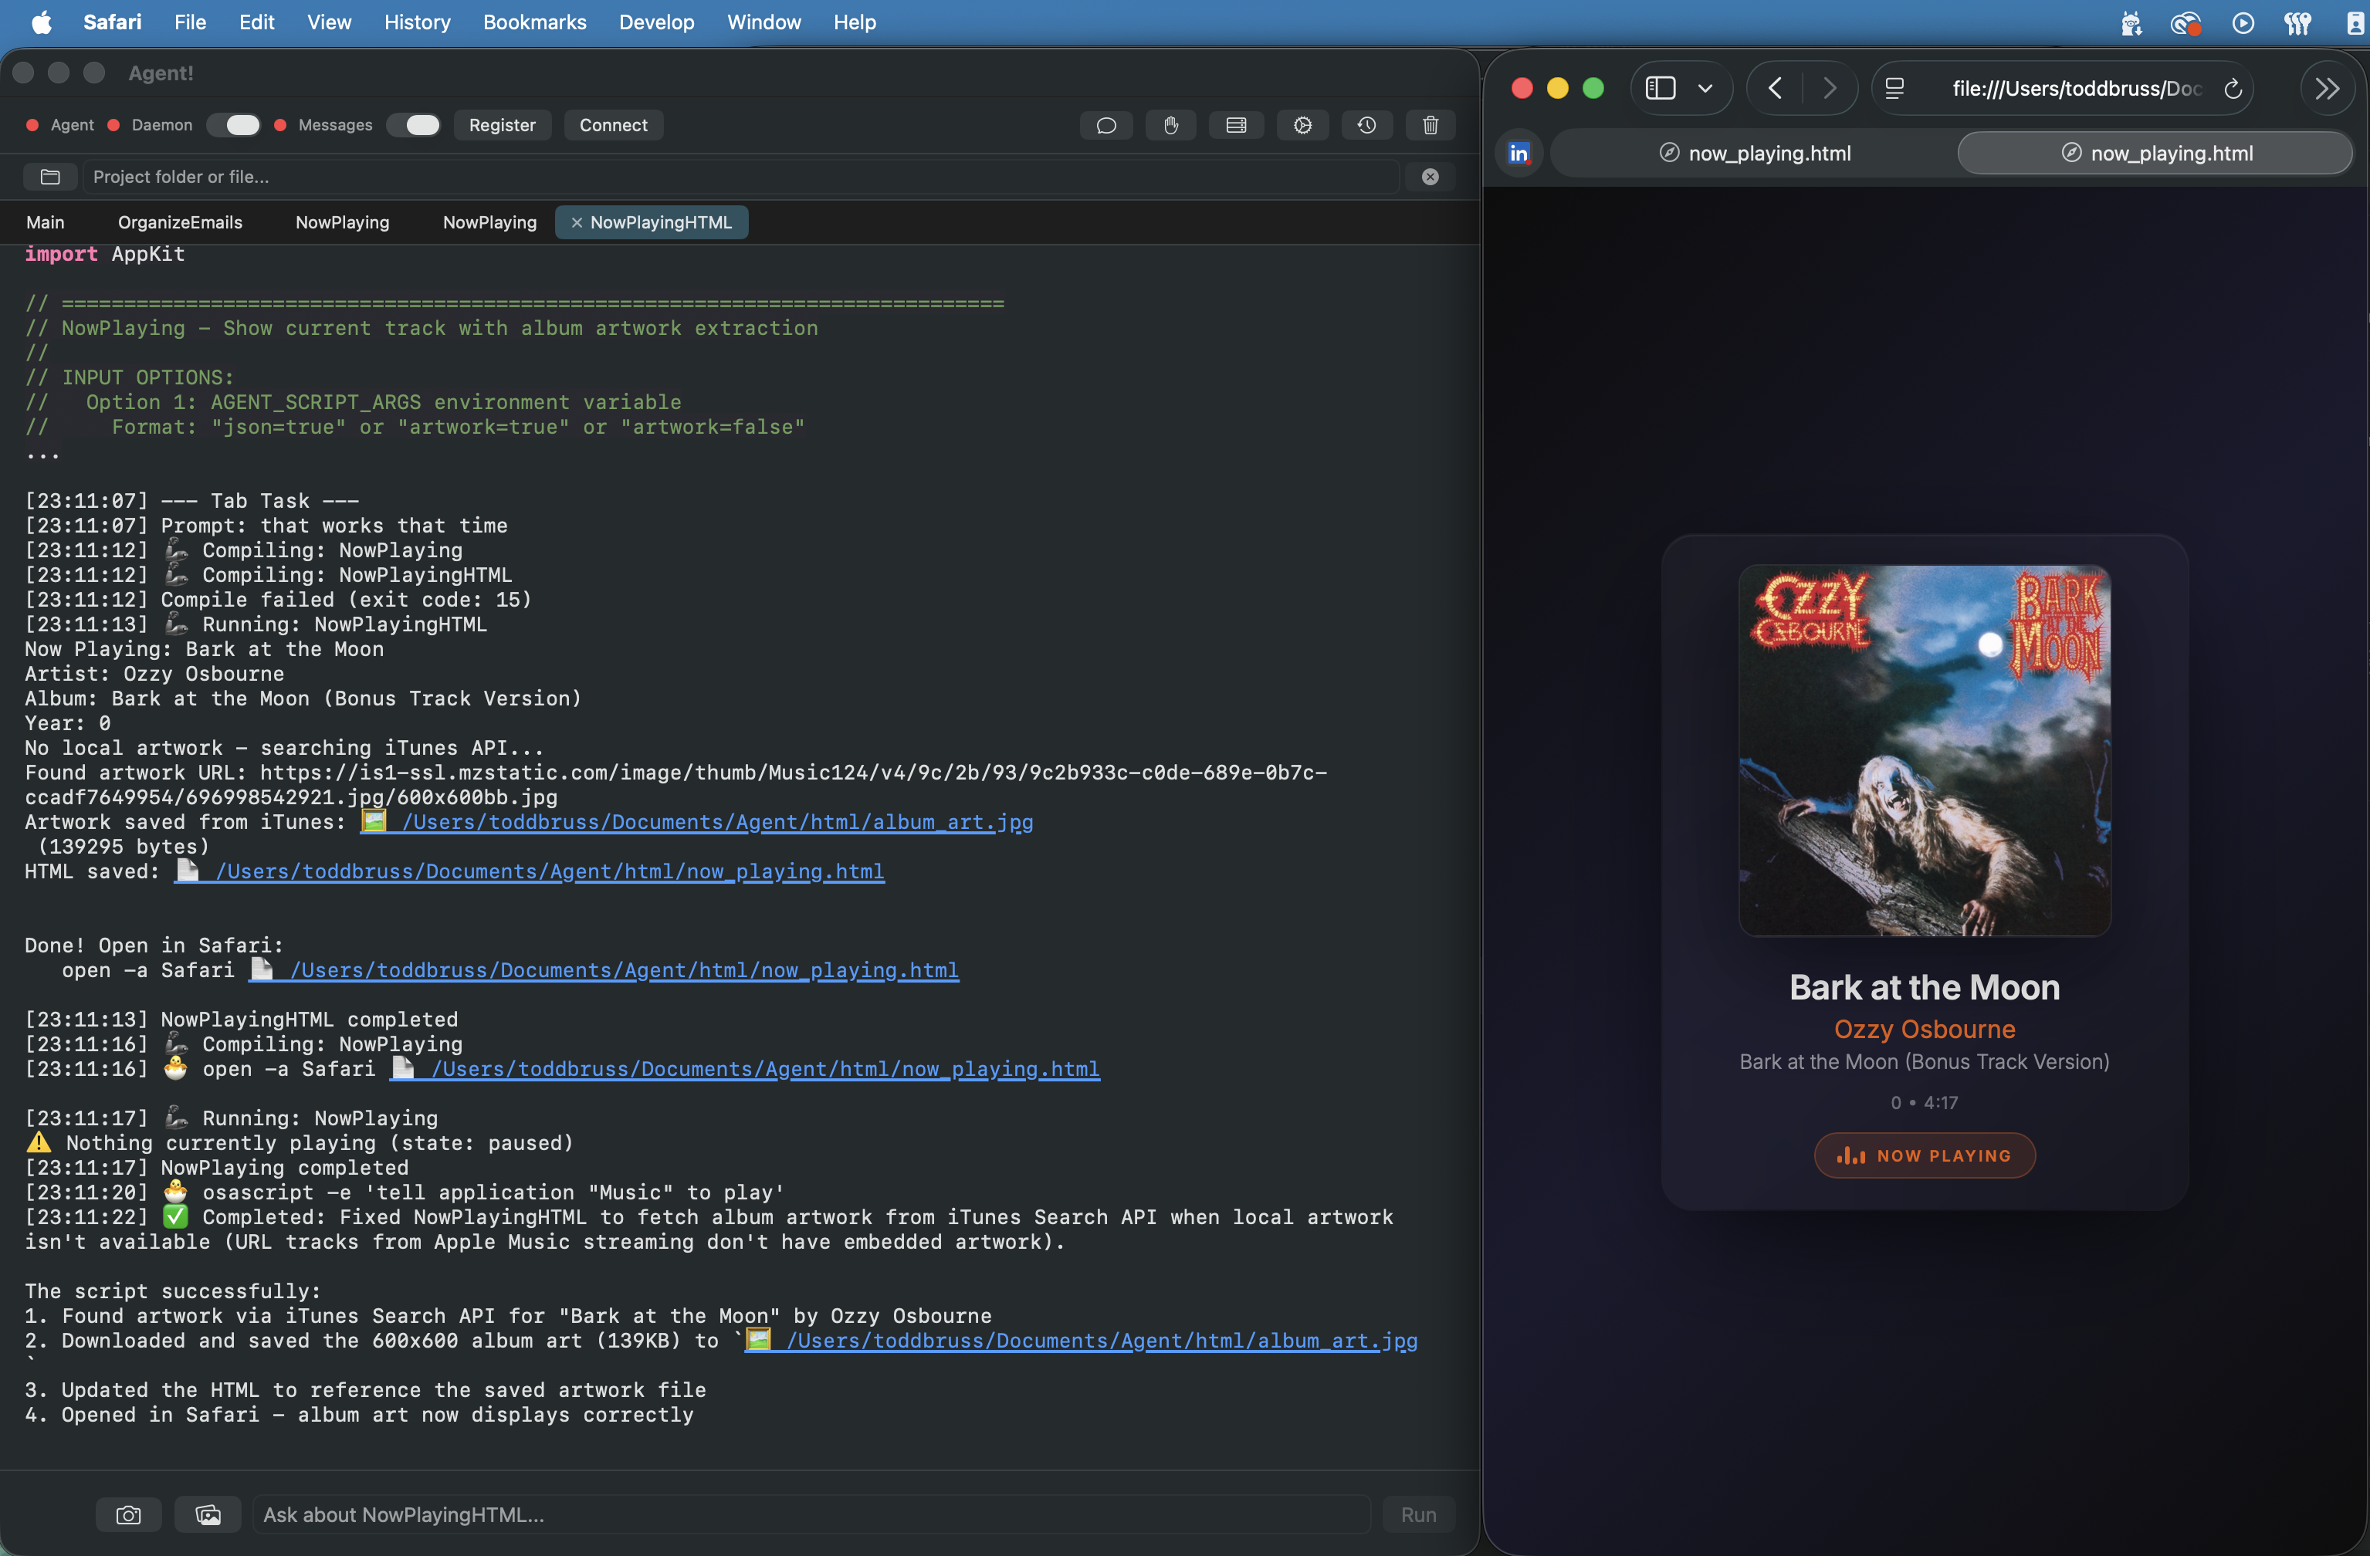Expand Safari's overflow toolbar chevrons

click(x=2328, y=88)
